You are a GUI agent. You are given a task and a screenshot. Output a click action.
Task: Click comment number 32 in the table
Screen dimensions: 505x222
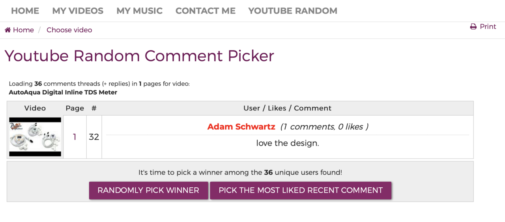[94, 137]
